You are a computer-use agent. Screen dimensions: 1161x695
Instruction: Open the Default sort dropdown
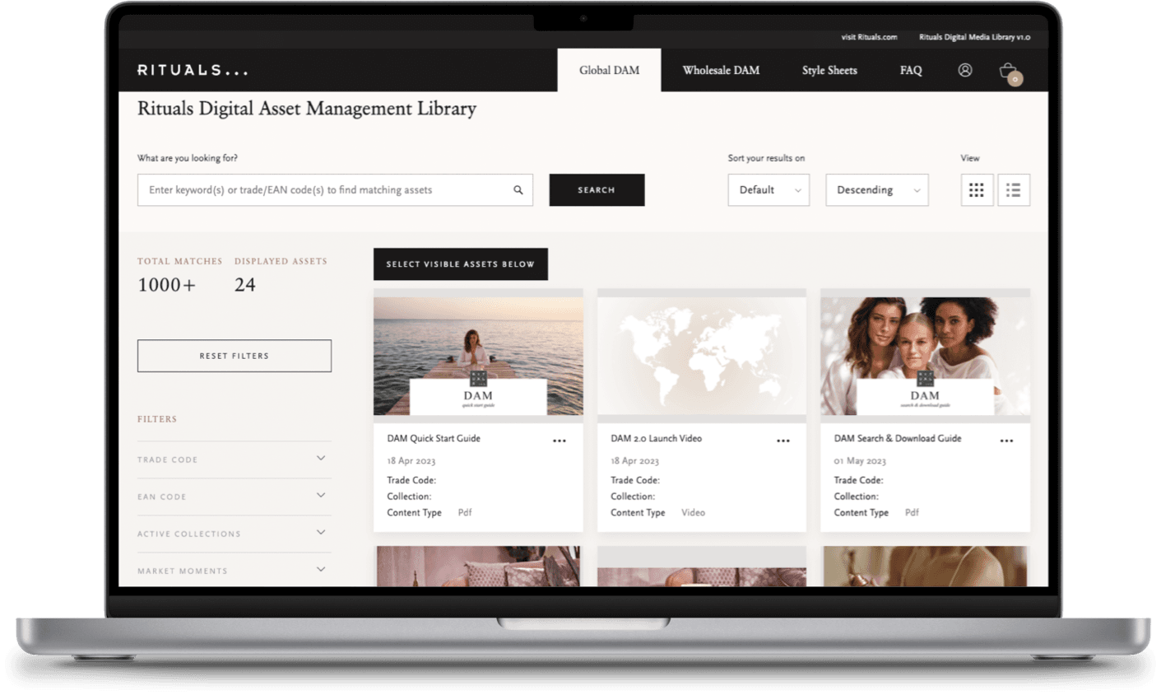(769, 190)
